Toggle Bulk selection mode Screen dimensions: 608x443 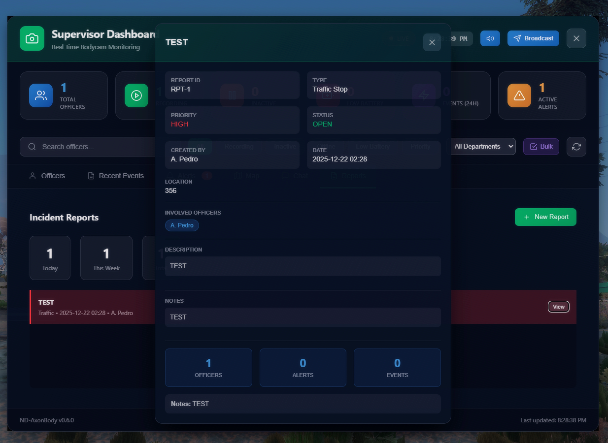(x=541, y=147)
